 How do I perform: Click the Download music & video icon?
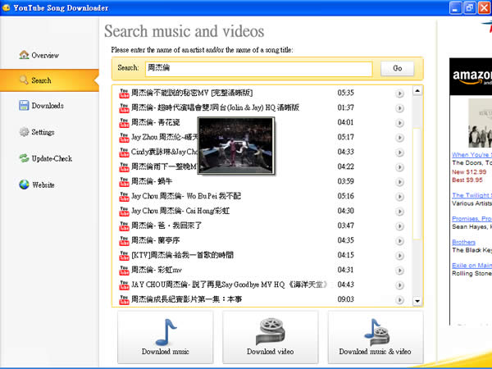coord(375,331)
